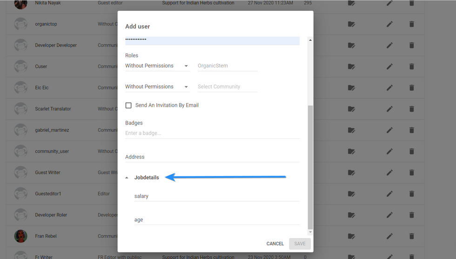Delete Scarlet Translator using the trash icon

pos(411,109)
